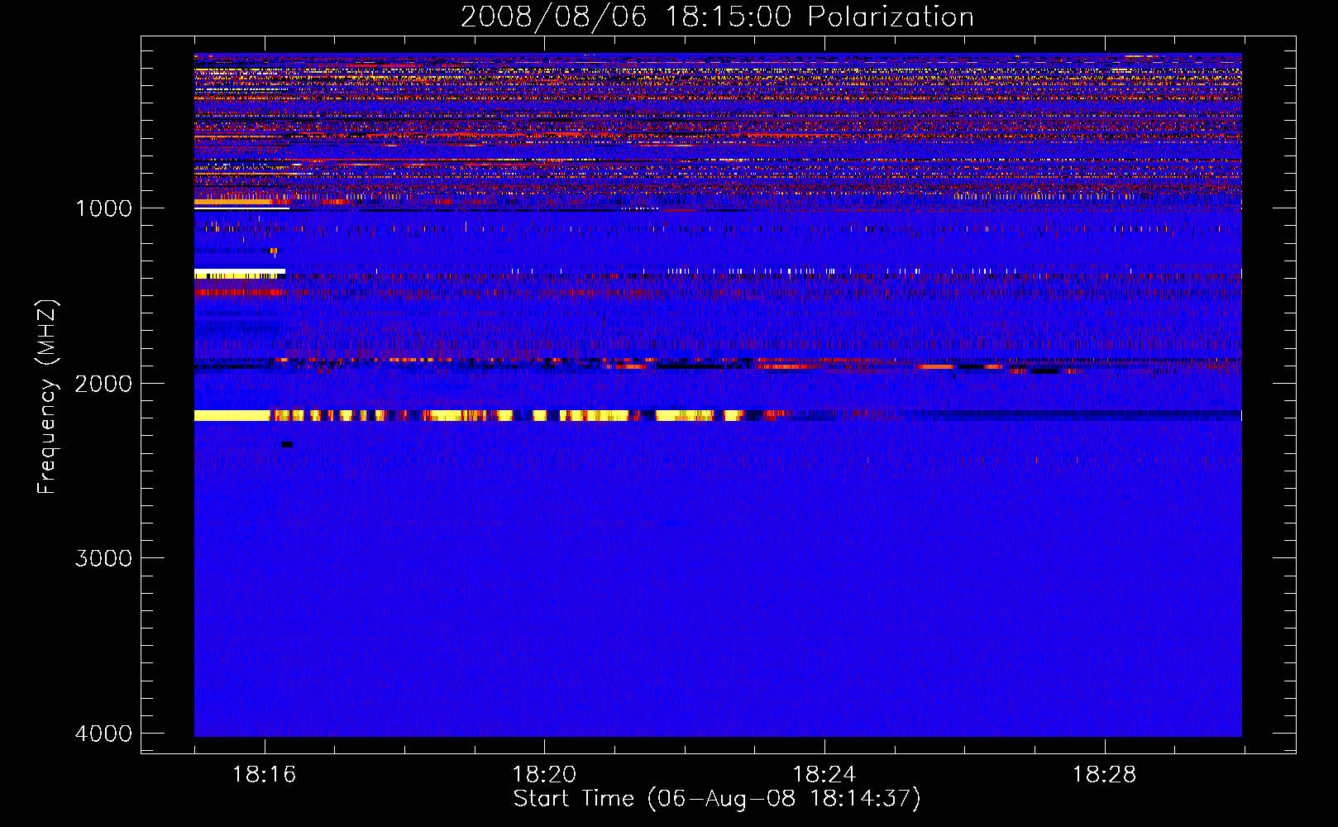This screenshot has width=1338, height=827.
Task: Click the bright yellow emission band near 2200 MHz
Action: pyautogui.click(x=469, y=415)
